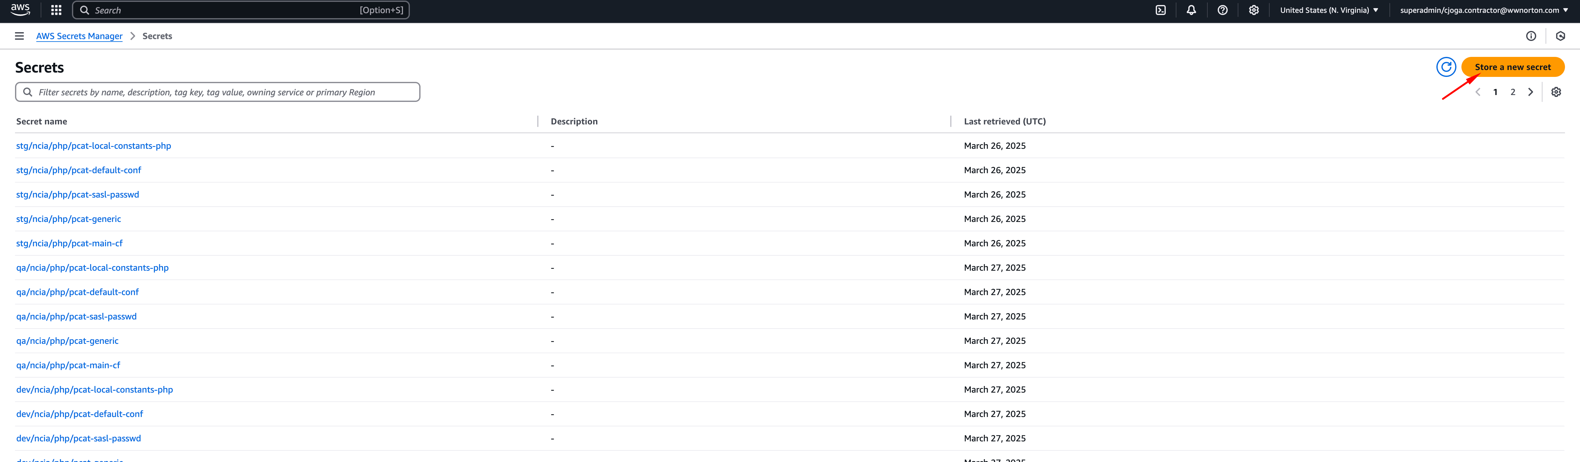This screenshot has height=462, width=1580.
Task: Open the help question mark icon
Action: (x=1222, y=10)
